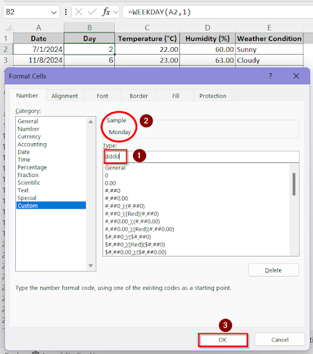Click cell E2 containing Sunny
This screenshot has width=313, height=354.
tap(269, 49)
